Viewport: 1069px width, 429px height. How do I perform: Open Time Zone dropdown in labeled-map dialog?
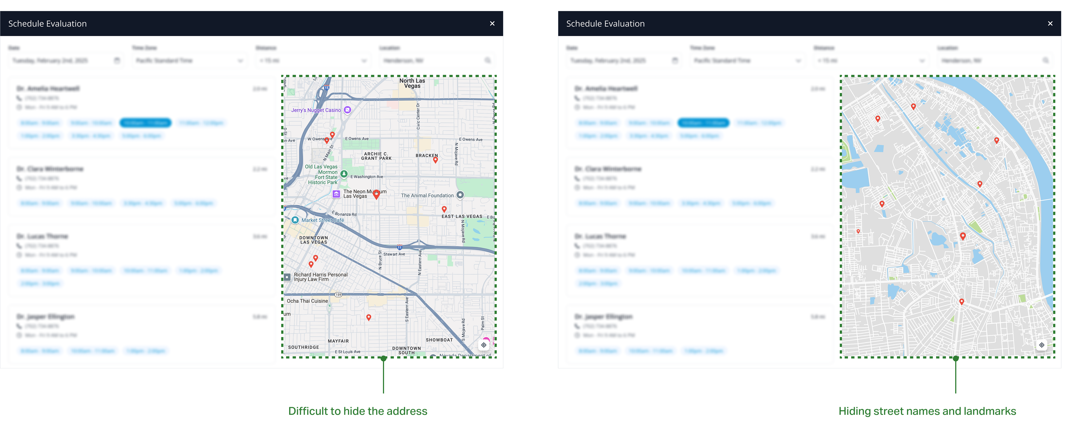(x=190, y=60)
